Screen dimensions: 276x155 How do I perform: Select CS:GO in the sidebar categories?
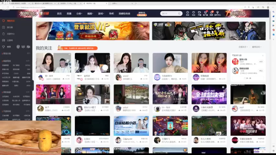click(16, 73)
